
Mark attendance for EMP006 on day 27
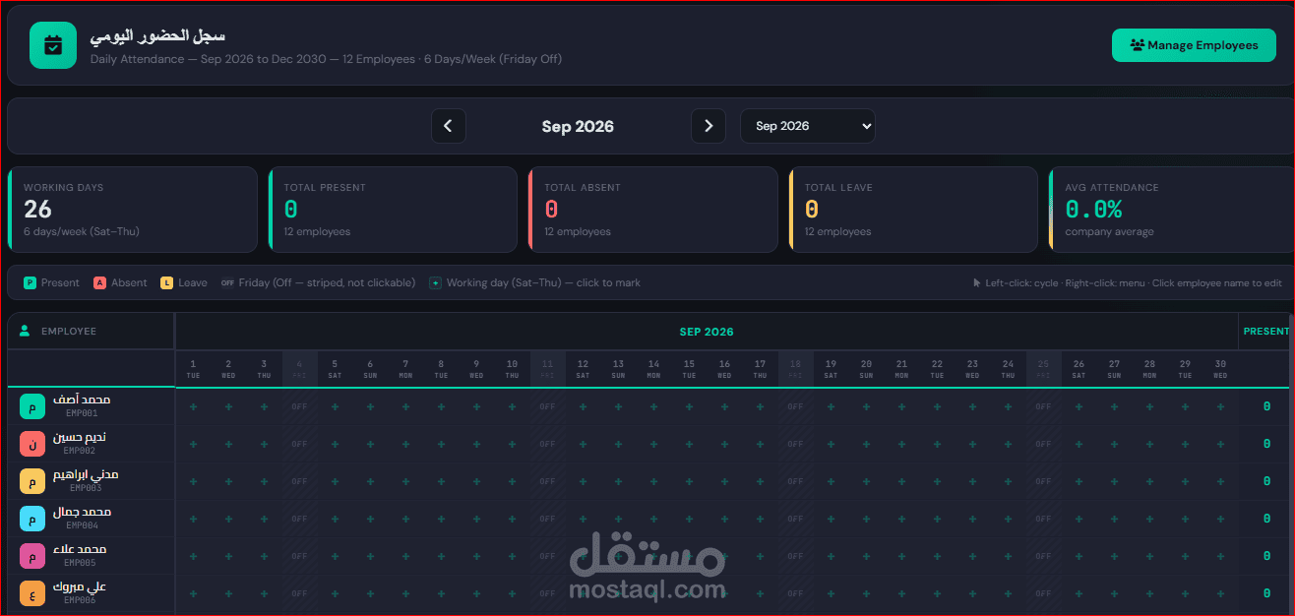(1114, 593)
